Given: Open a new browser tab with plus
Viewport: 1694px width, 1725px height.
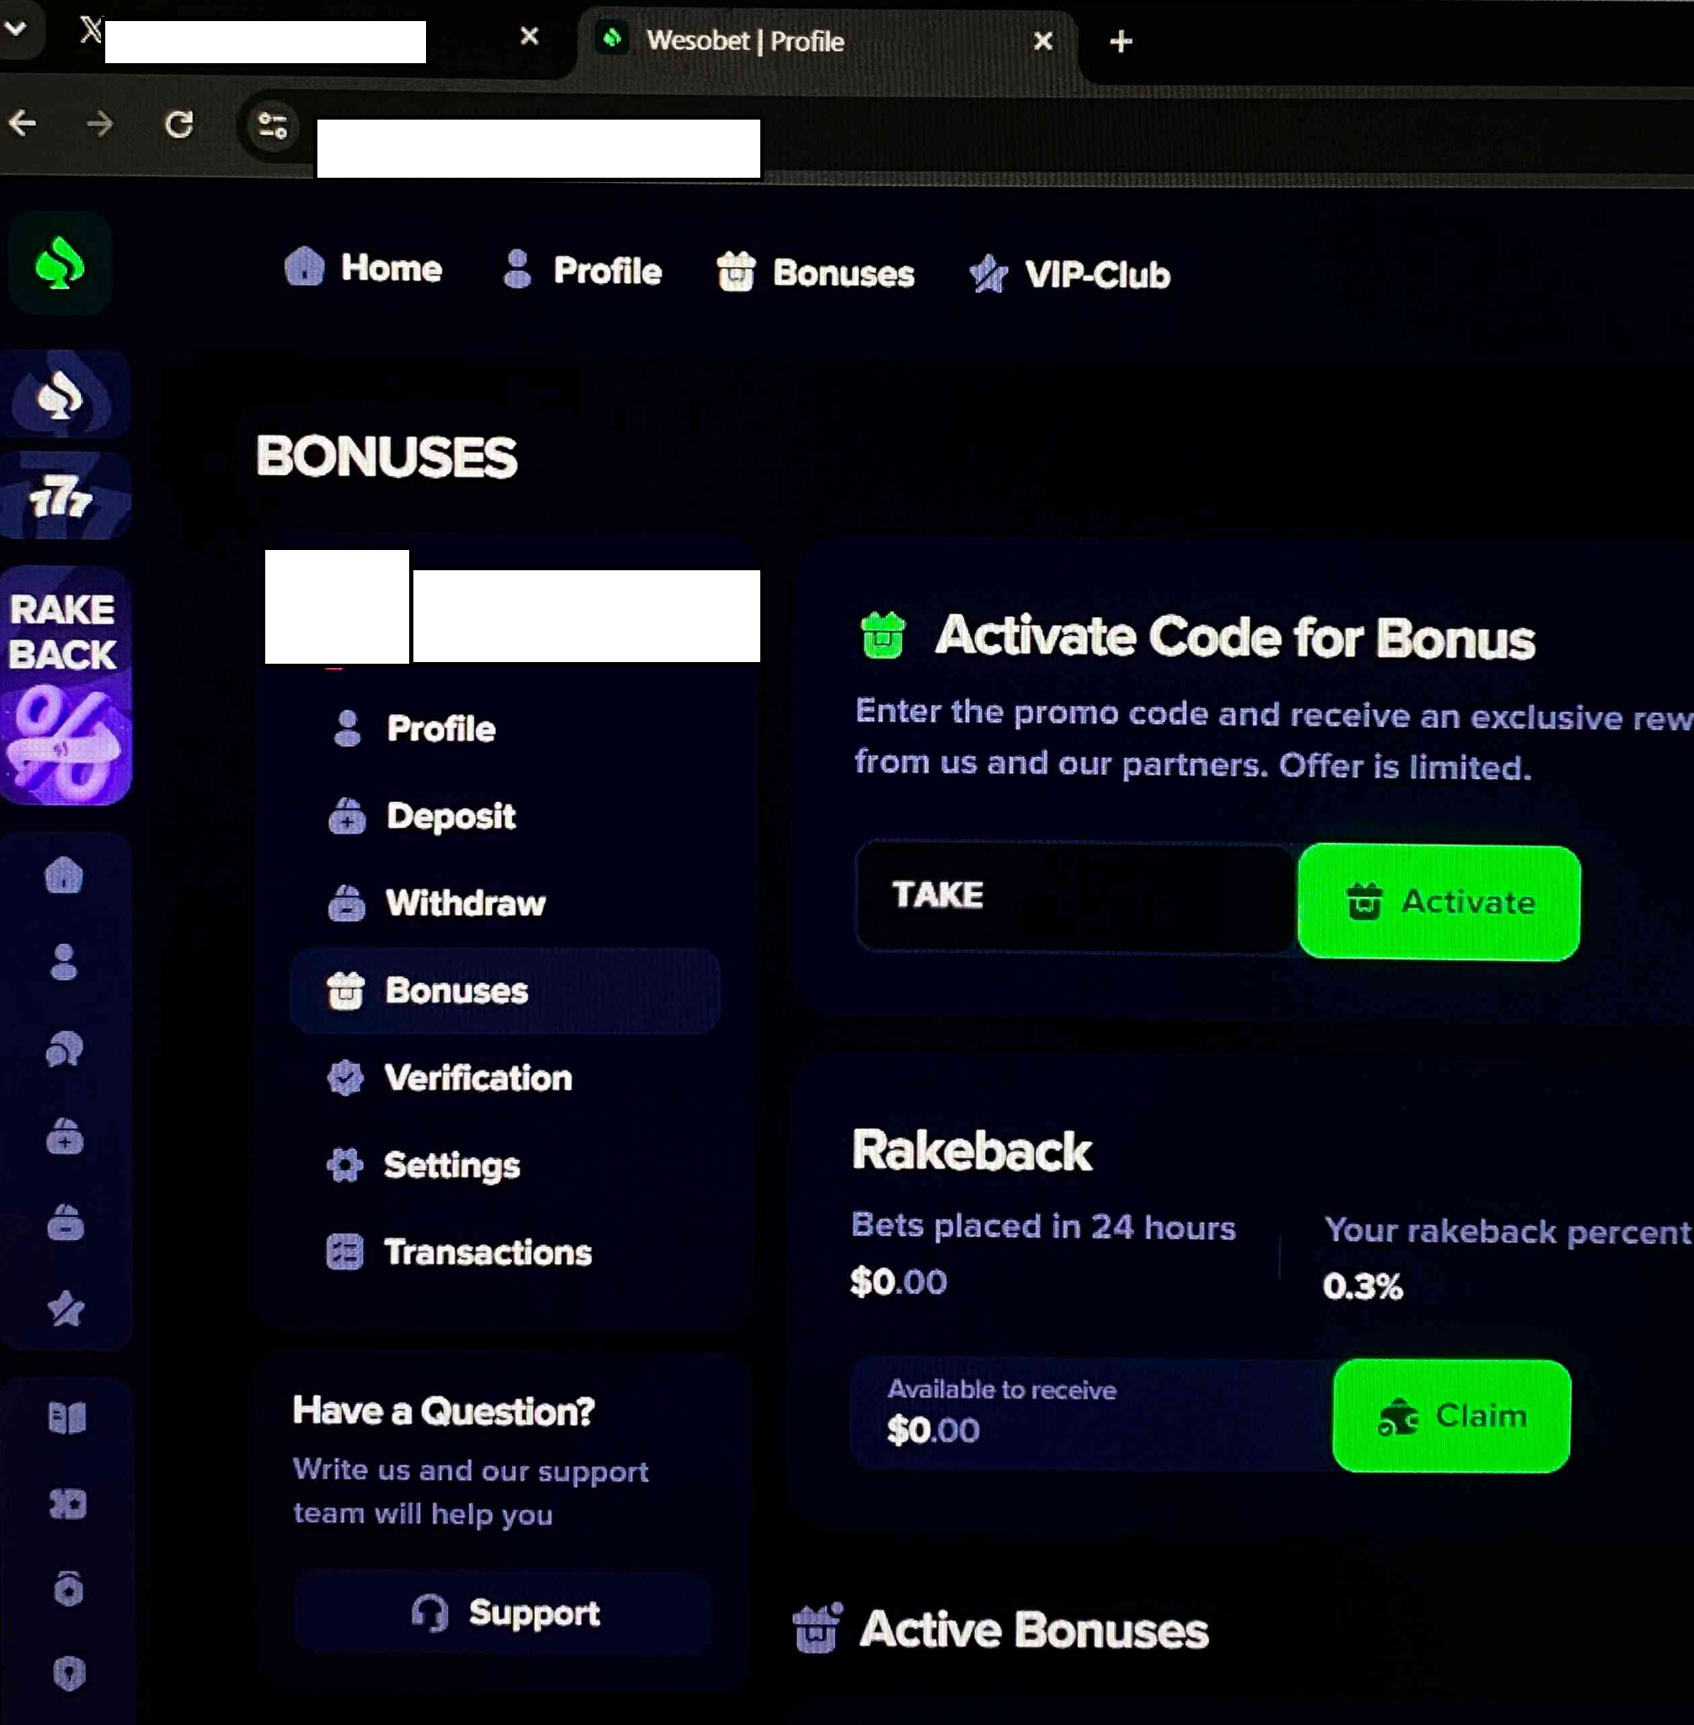Looking at the screenshot, I should [x=1121, y=41].
